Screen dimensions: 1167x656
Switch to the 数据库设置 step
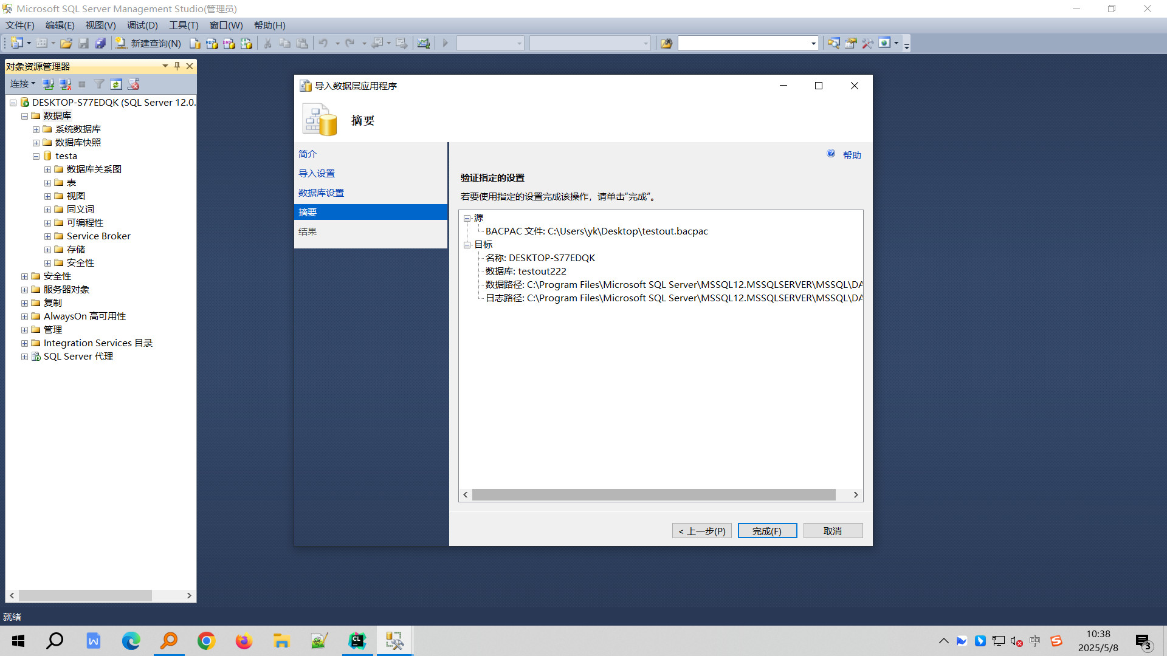(322, 193)
